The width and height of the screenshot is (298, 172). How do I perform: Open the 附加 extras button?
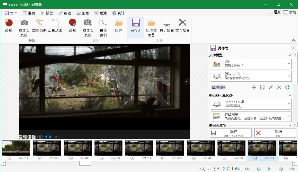click(x=290, y=12)
